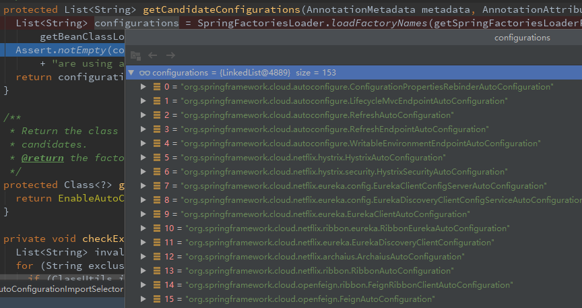Expand element 8 EurekaDiscoveryClientConfigServiceAutoConfiguration
582x308 pixels.
143,199
